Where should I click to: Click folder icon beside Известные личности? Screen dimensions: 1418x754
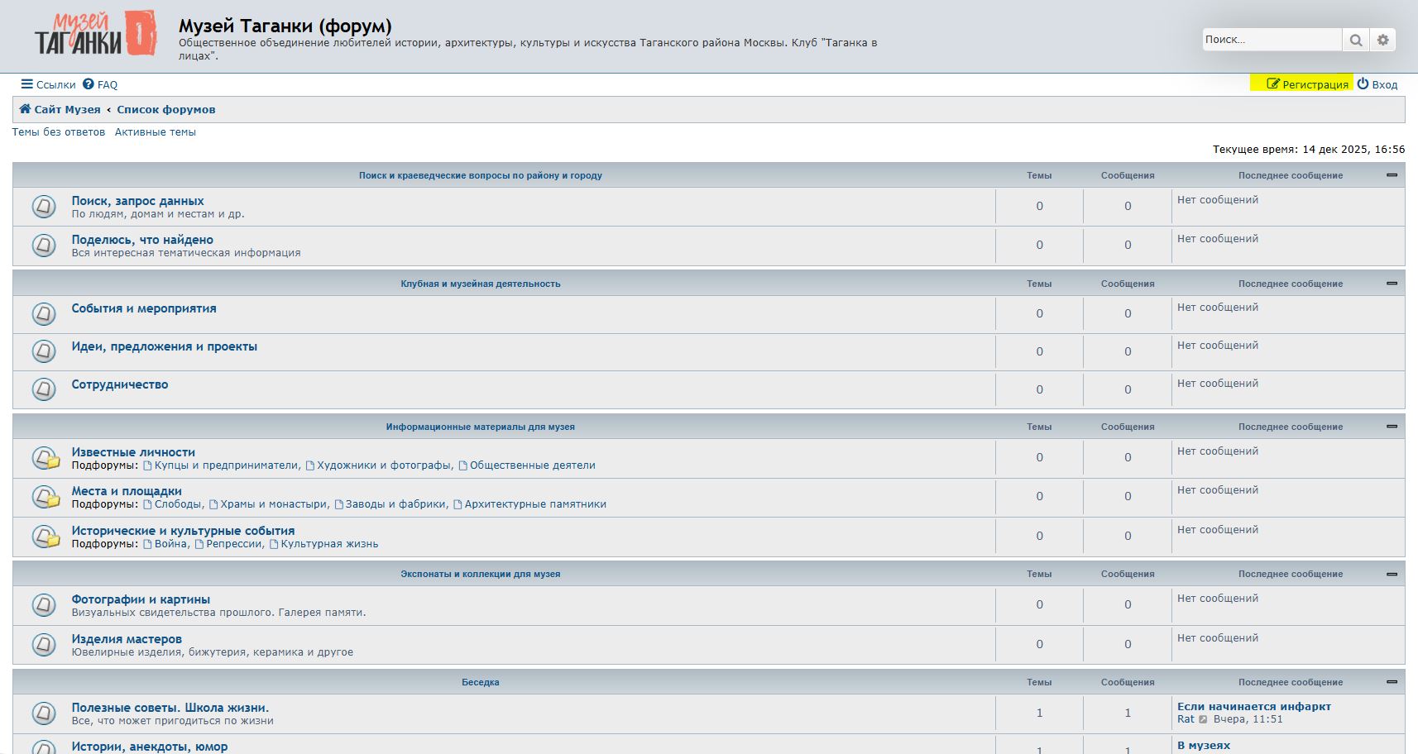(46, 458)
